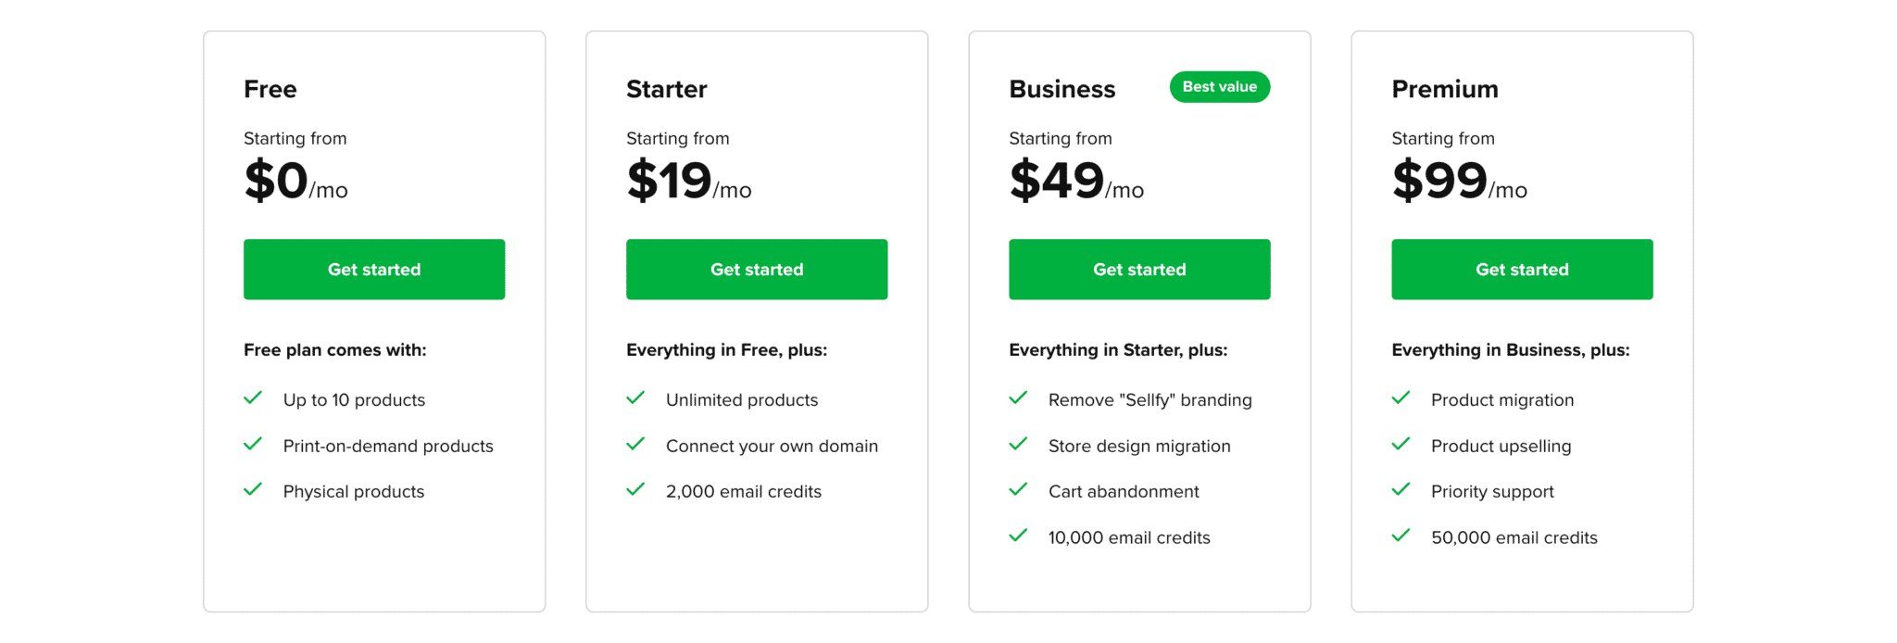Screen dimensions: 1897x643
Task: Click checkmark beside Up to 10 products
Action: click(253, 398)
